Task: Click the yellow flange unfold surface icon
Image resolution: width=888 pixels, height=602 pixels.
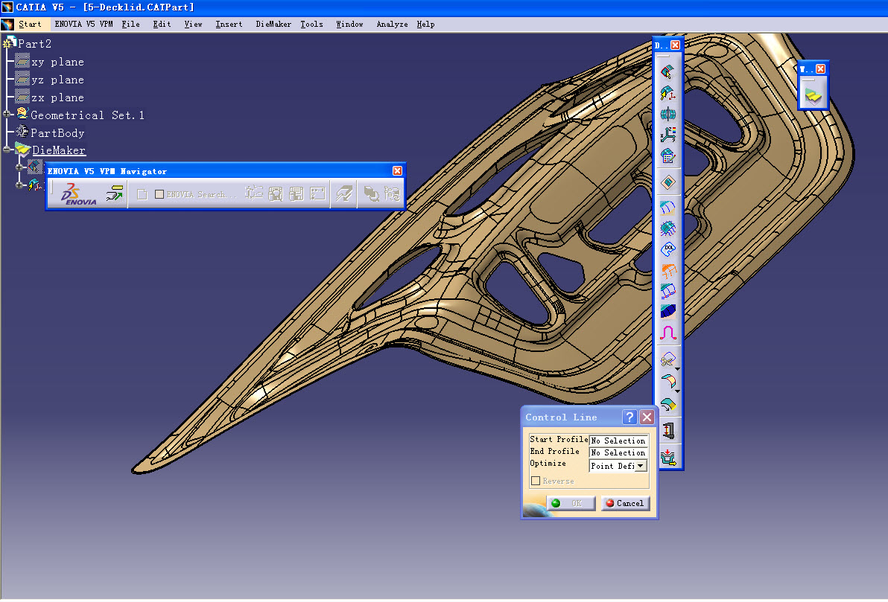Action: 667,381
